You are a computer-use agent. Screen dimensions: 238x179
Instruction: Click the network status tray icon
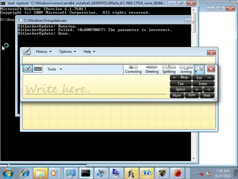(201, 173)
